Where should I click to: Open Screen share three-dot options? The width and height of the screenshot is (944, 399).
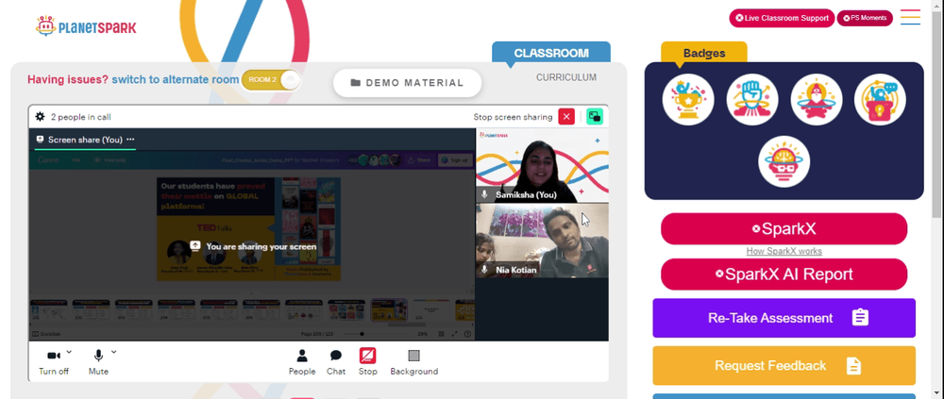pos(130,140)
